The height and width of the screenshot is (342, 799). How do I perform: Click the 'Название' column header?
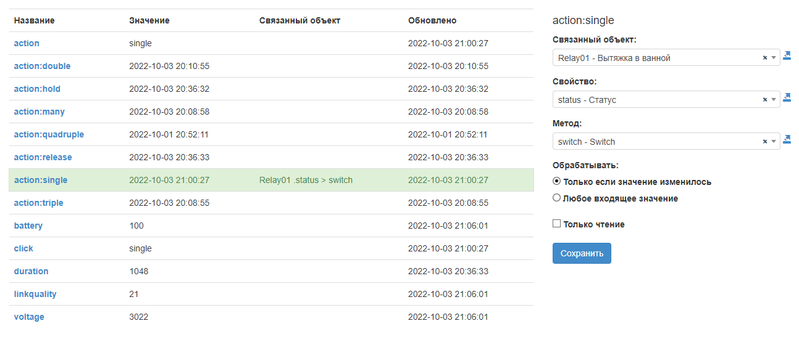pos(34,20)
